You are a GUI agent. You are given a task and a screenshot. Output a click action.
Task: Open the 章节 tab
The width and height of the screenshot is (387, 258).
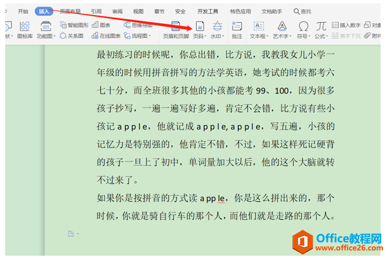[159, 12]
